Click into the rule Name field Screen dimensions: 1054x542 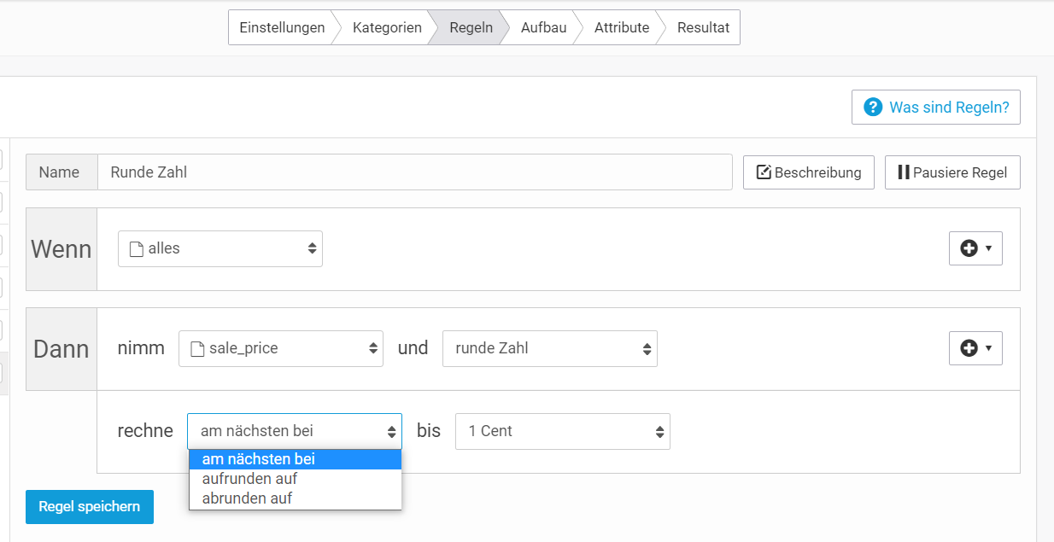[415, 172]
